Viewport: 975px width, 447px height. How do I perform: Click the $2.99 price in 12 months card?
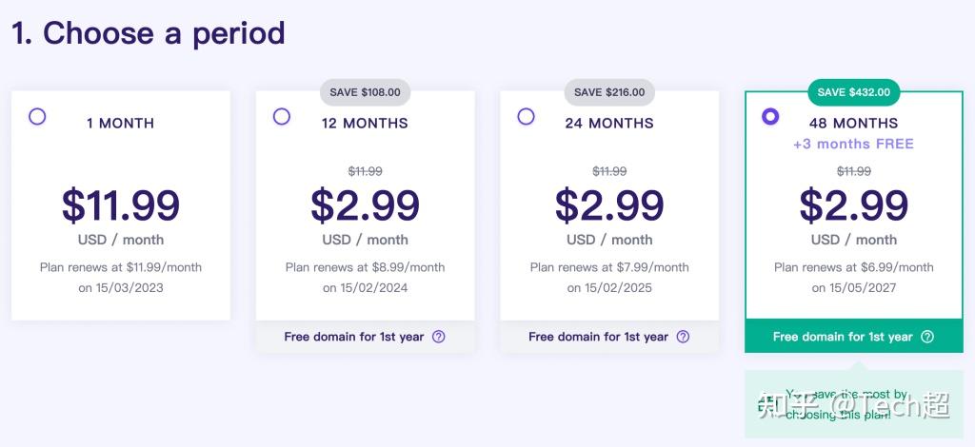[x=365, y=204]
